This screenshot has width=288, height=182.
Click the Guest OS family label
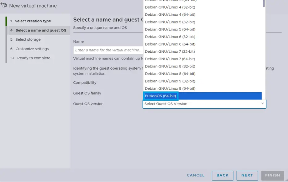[87, 93]
